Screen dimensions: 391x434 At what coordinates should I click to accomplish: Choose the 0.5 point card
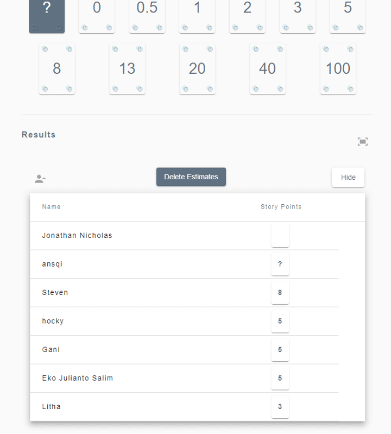tap(147, 16)
